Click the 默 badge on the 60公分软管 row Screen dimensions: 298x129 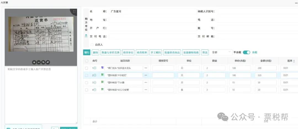coord(102,89)
